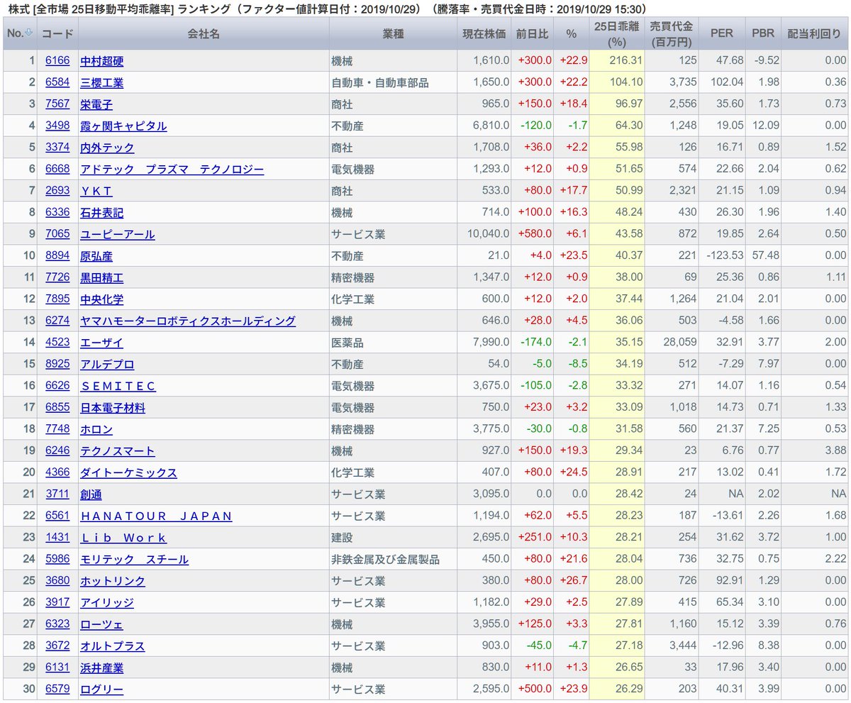Select the 57.48 PBR cell
Viewport: 851px width, 703px height.
(764, 256)
